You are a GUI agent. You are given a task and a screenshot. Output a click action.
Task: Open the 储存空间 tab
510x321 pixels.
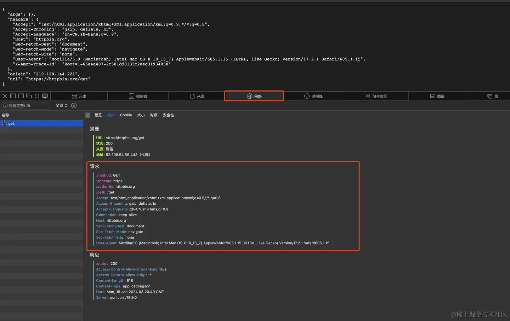376,96
